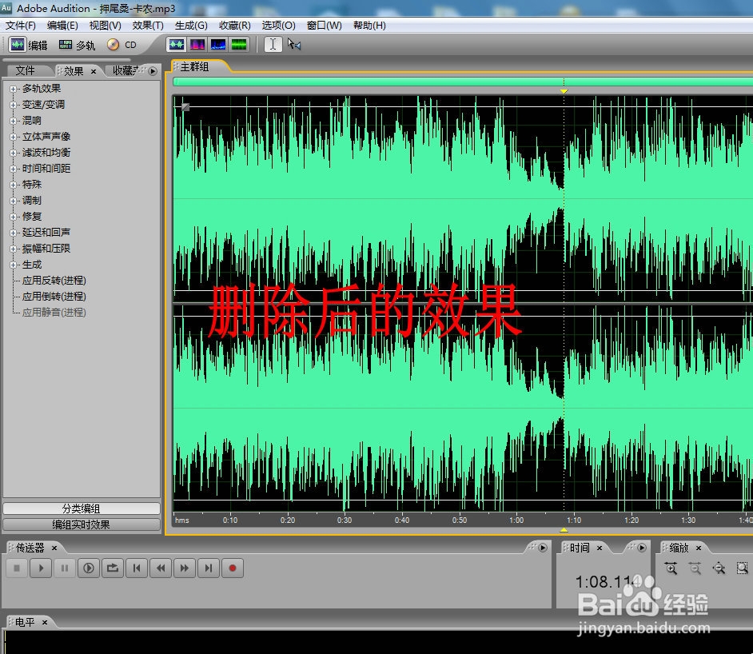Select spectral phase display button
The image size is (753, 654).
[x=239, y=45]
